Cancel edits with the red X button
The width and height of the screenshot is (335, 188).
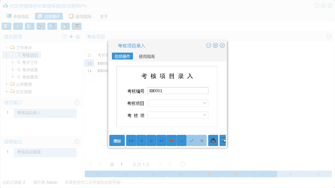tap(202, 140)
